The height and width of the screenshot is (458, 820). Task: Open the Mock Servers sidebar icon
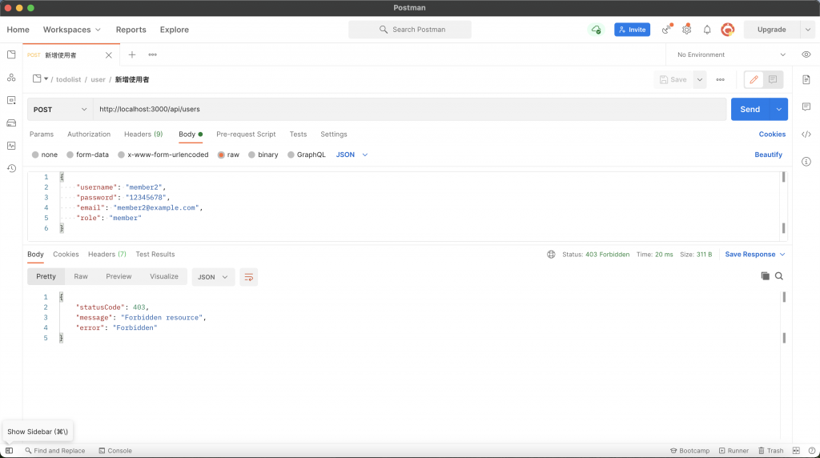pyautogui.click(x=11, y=123)
